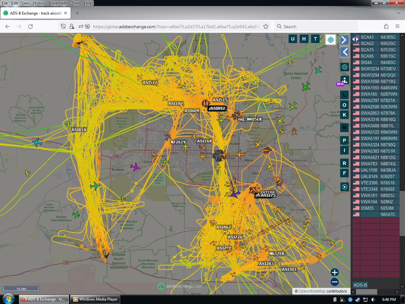Select the N637ER aircraft label
The height and width of the screenshot is (304, 405).
pyautogui.click(x=277, y=254)
